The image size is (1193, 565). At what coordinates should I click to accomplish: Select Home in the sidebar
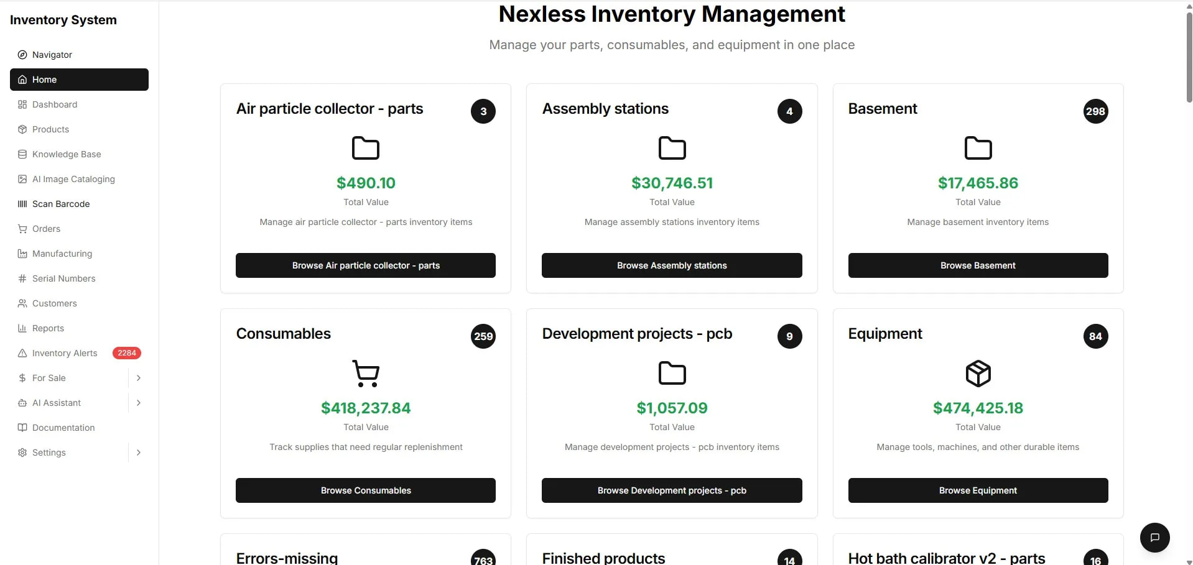[x=79, y=80]
